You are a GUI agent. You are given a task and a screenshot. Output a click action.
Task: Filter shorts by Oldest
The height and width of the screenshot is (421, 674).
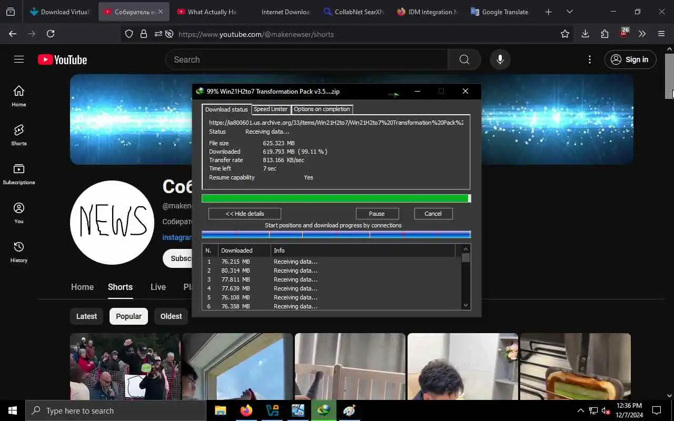click(171, 316)
